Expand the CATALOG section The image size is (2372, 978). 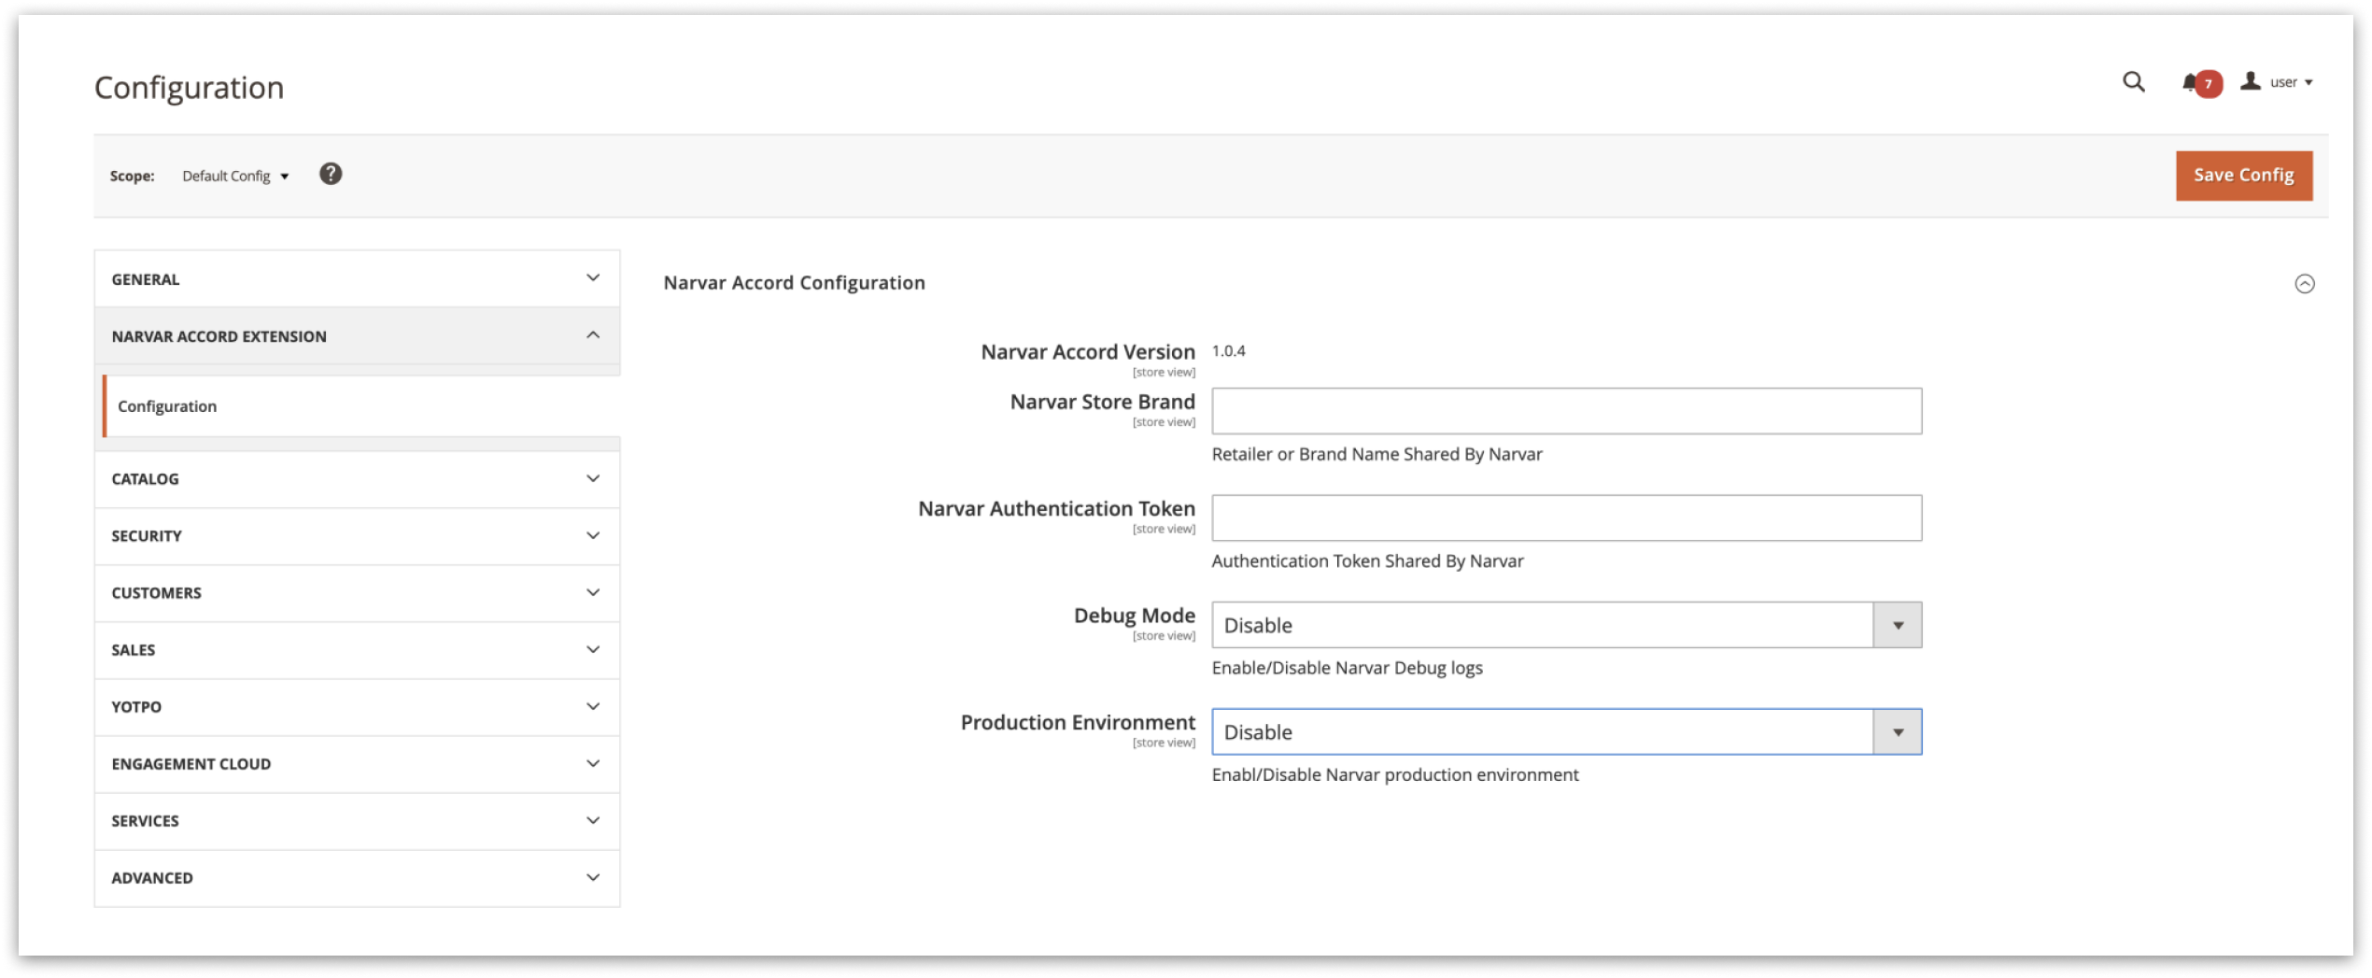tap(357, 479)
